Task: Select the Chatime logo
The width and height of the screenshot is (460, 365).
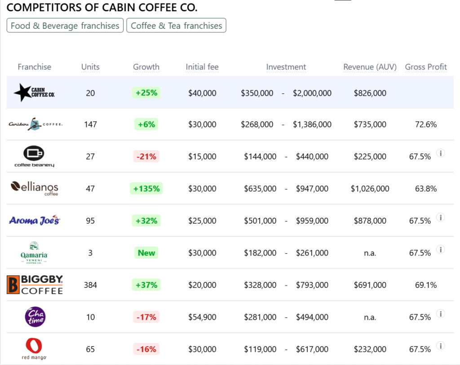Action: tap(35, 317)
